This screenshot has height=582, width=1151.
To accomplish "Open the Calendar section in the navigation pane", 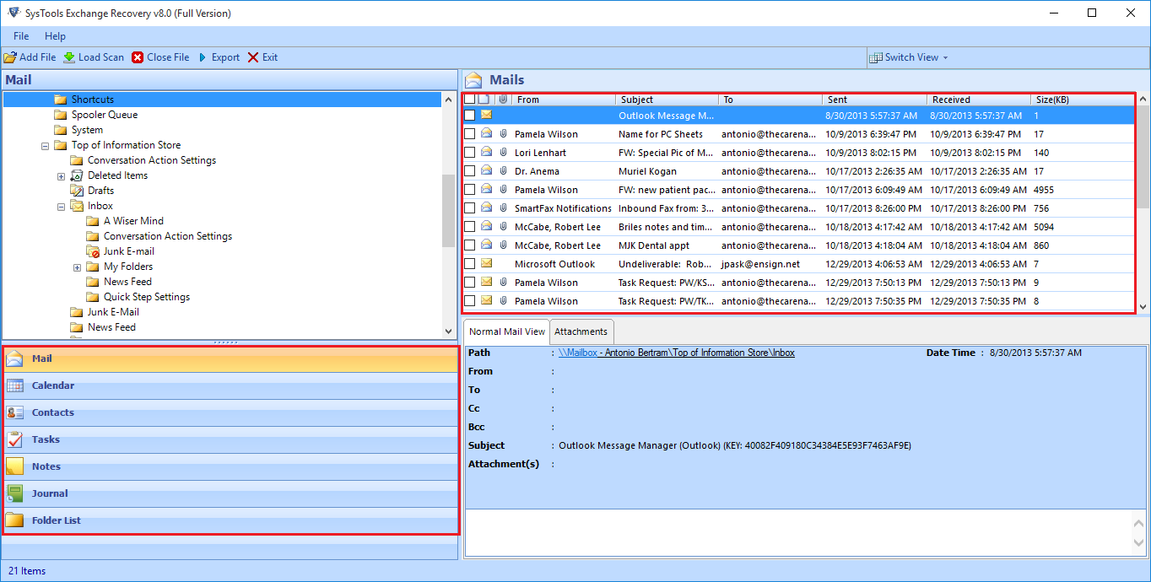I will point(231,386).
